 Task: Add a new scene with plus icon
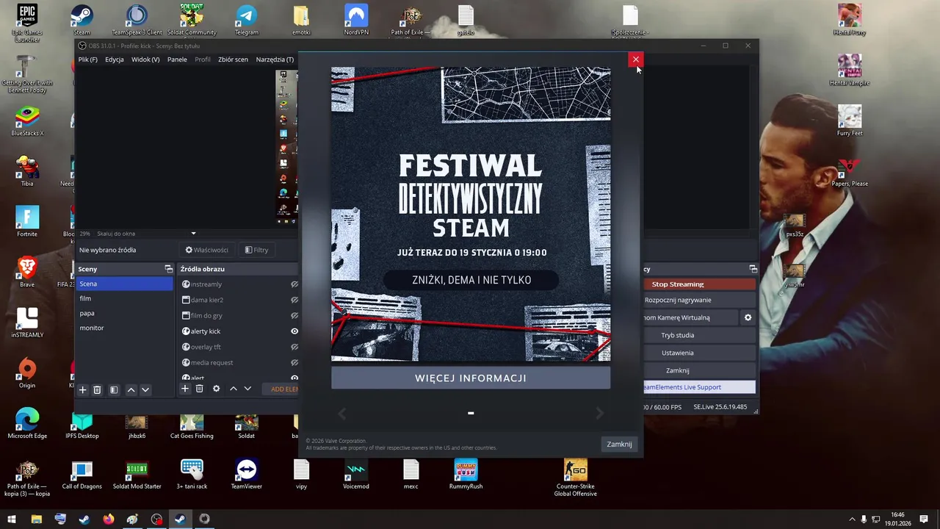(83, 390)
